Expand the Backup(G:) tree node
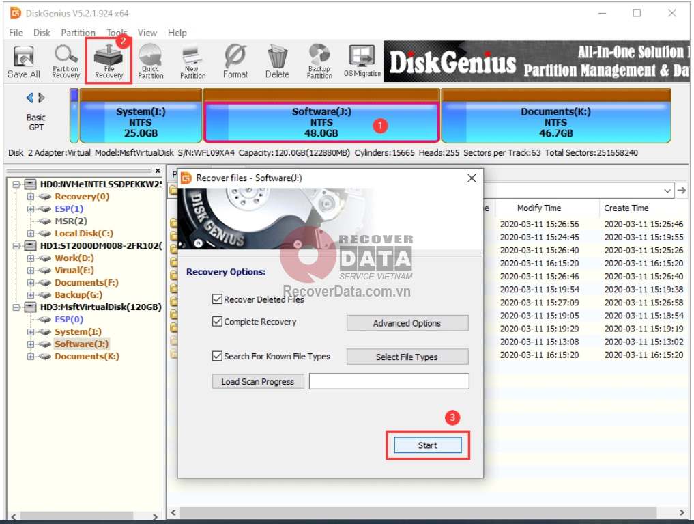The image size is (694, 524). (x=31, y=295)
